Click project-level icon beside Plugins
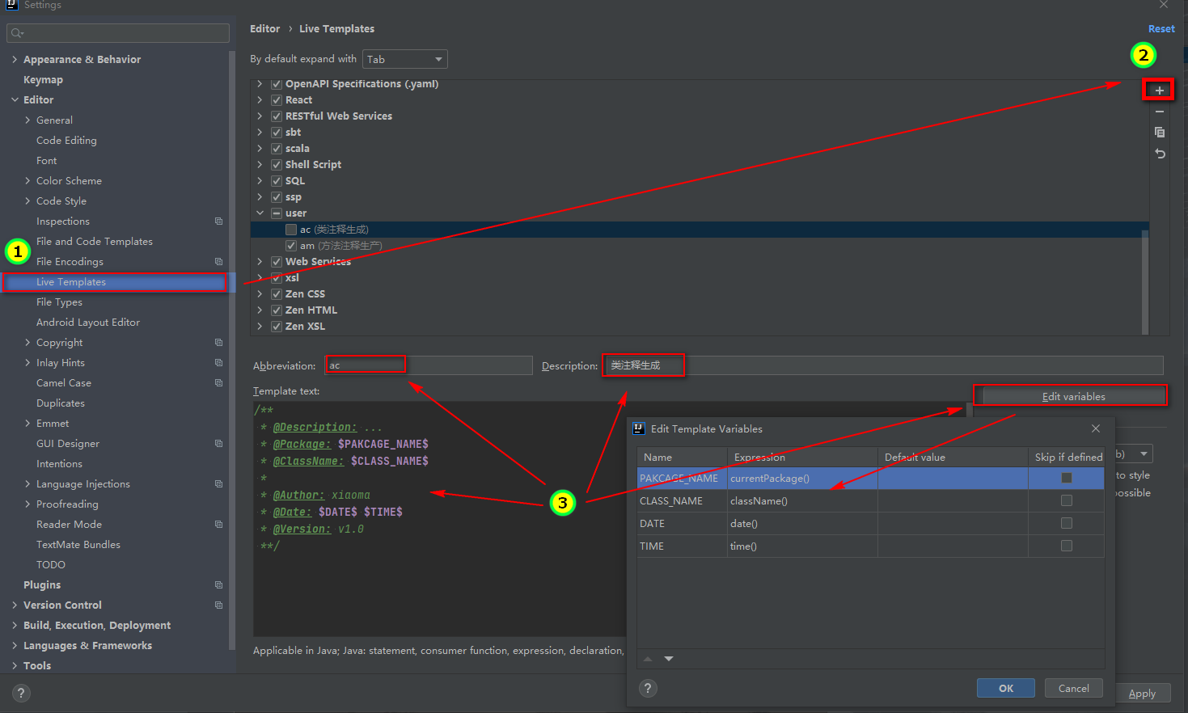 click(x=218, y=584)
